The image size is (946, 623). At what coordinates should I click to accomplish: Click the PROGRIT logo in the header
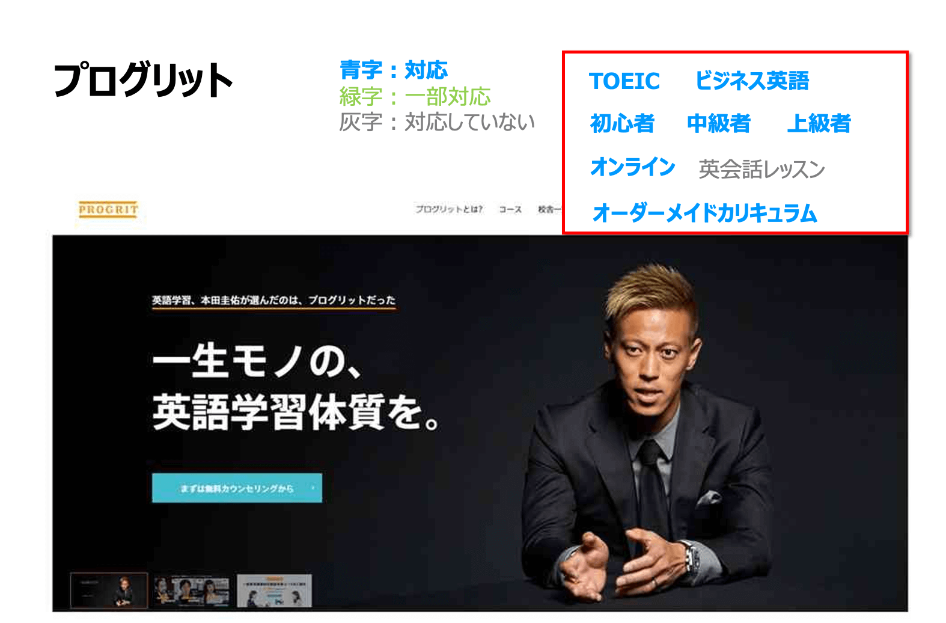click(x=108, y=209)
